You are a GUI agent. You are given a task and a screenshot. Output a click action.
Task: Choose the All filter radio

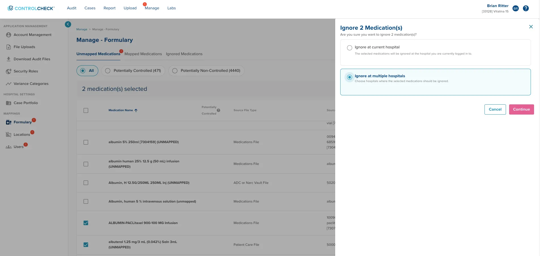coord(83,71)
